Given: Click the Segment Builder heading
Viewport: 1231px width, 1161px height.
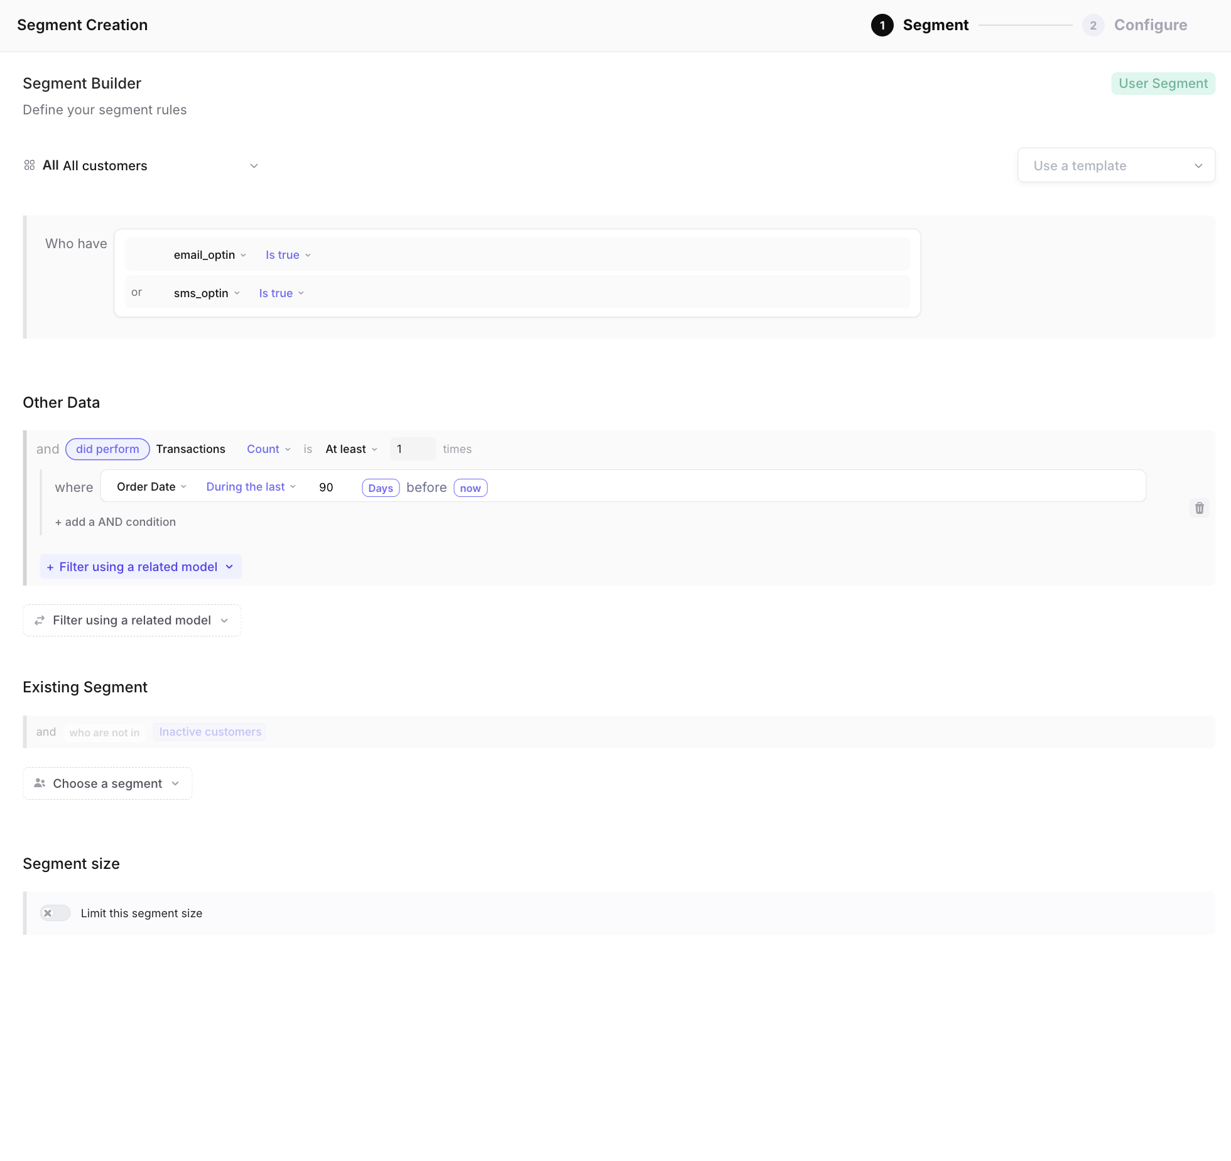Looking at the screenshot, I should click(82, 84).
